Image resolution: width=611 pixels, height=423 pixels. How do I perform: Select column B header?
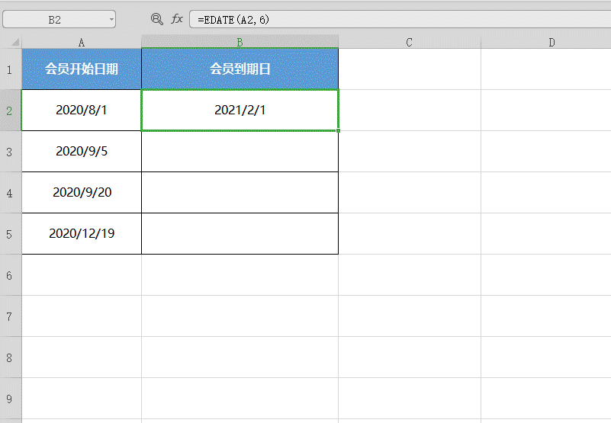click(x=240, y=42)
